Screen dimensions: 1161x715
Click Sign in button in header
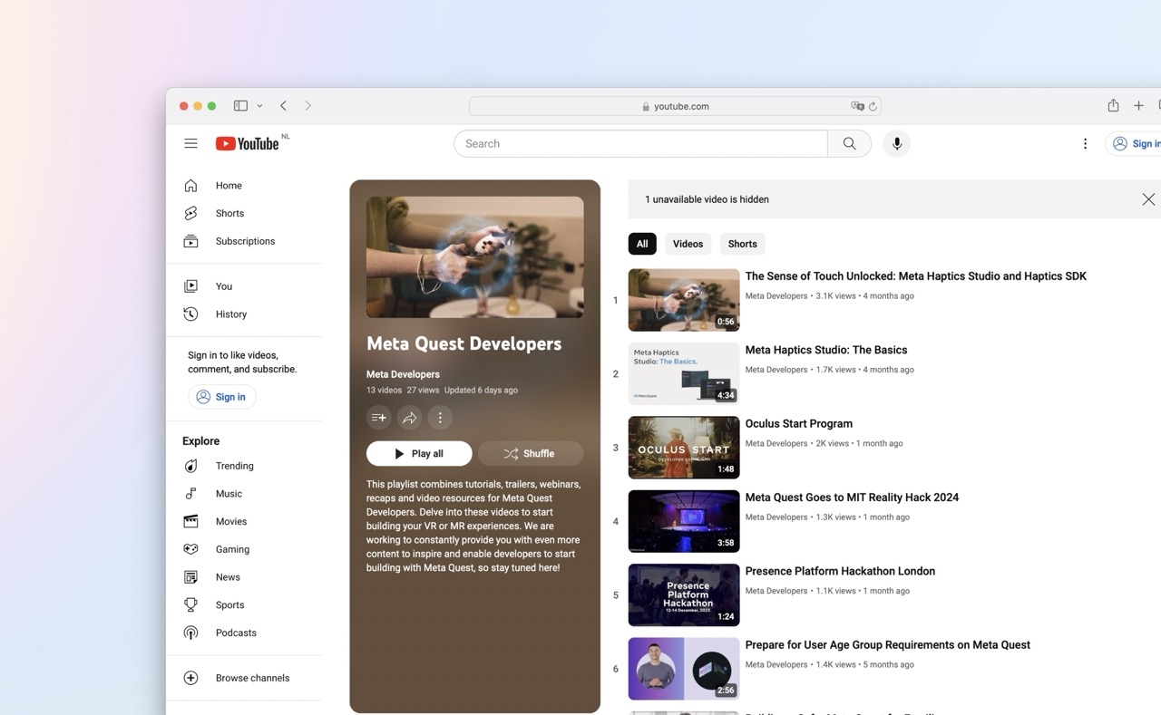1135,143
